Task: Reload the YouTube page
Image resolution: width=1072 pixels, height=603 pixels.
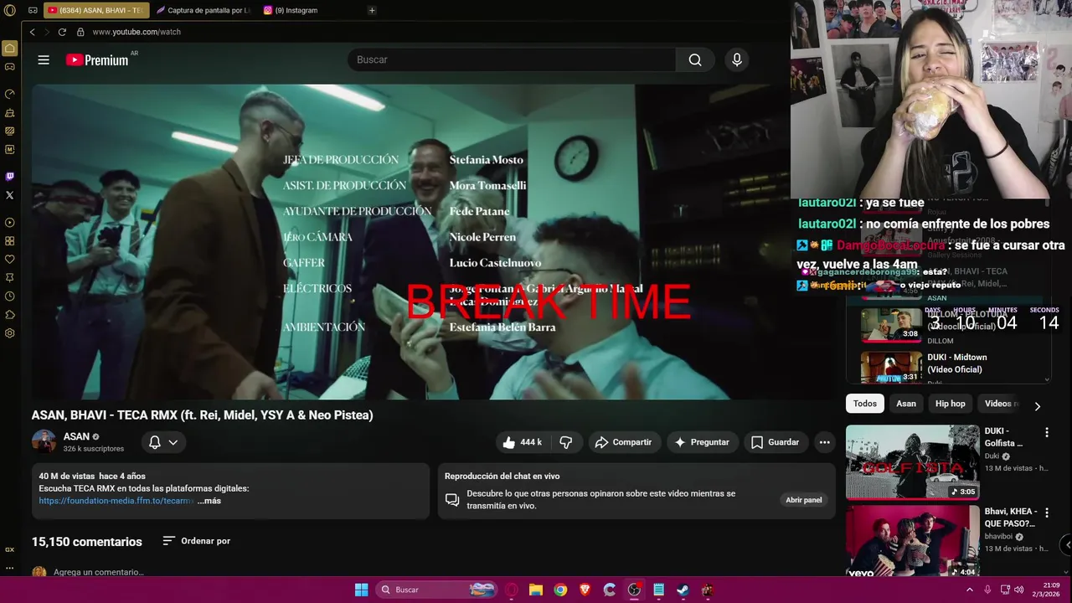Action: (62, 32)
